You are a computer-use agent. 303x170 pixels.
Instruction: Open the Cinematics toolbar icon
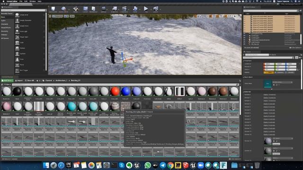click(x=124, y=8)
